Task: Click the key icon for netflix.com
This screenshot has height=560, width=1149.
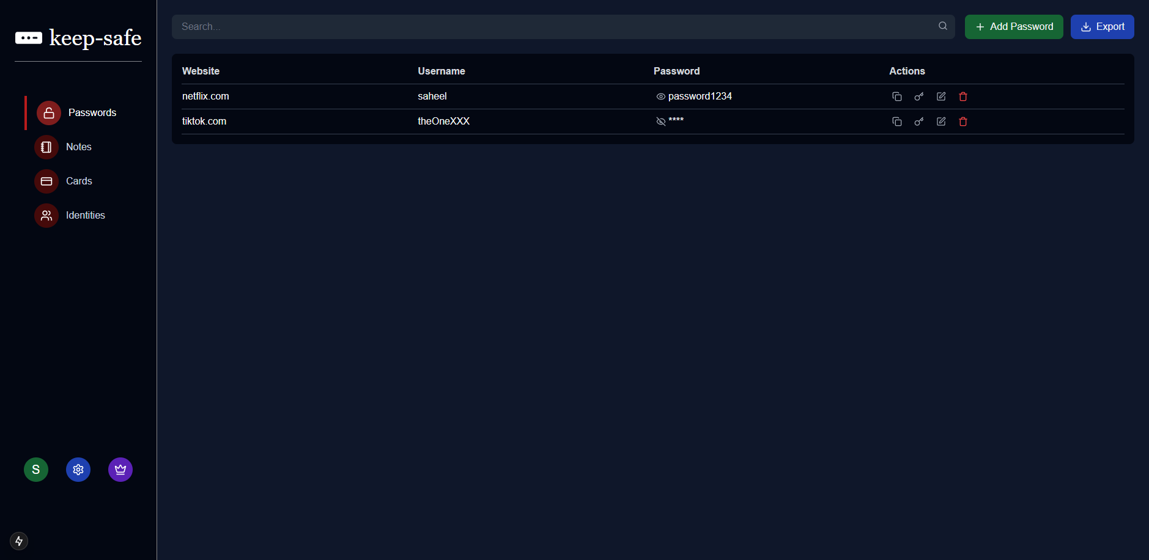Action: tap(918, 96)
